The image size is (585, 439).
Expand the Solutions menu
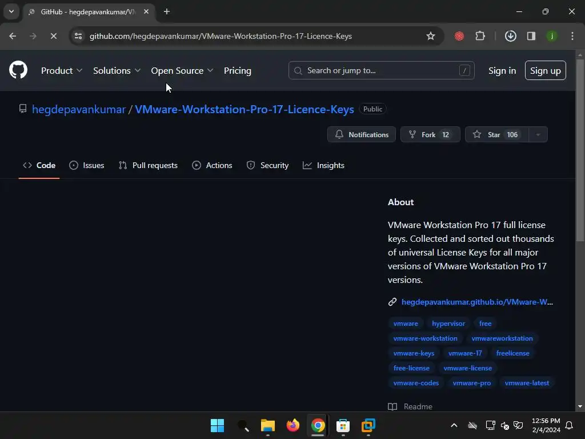117,70
